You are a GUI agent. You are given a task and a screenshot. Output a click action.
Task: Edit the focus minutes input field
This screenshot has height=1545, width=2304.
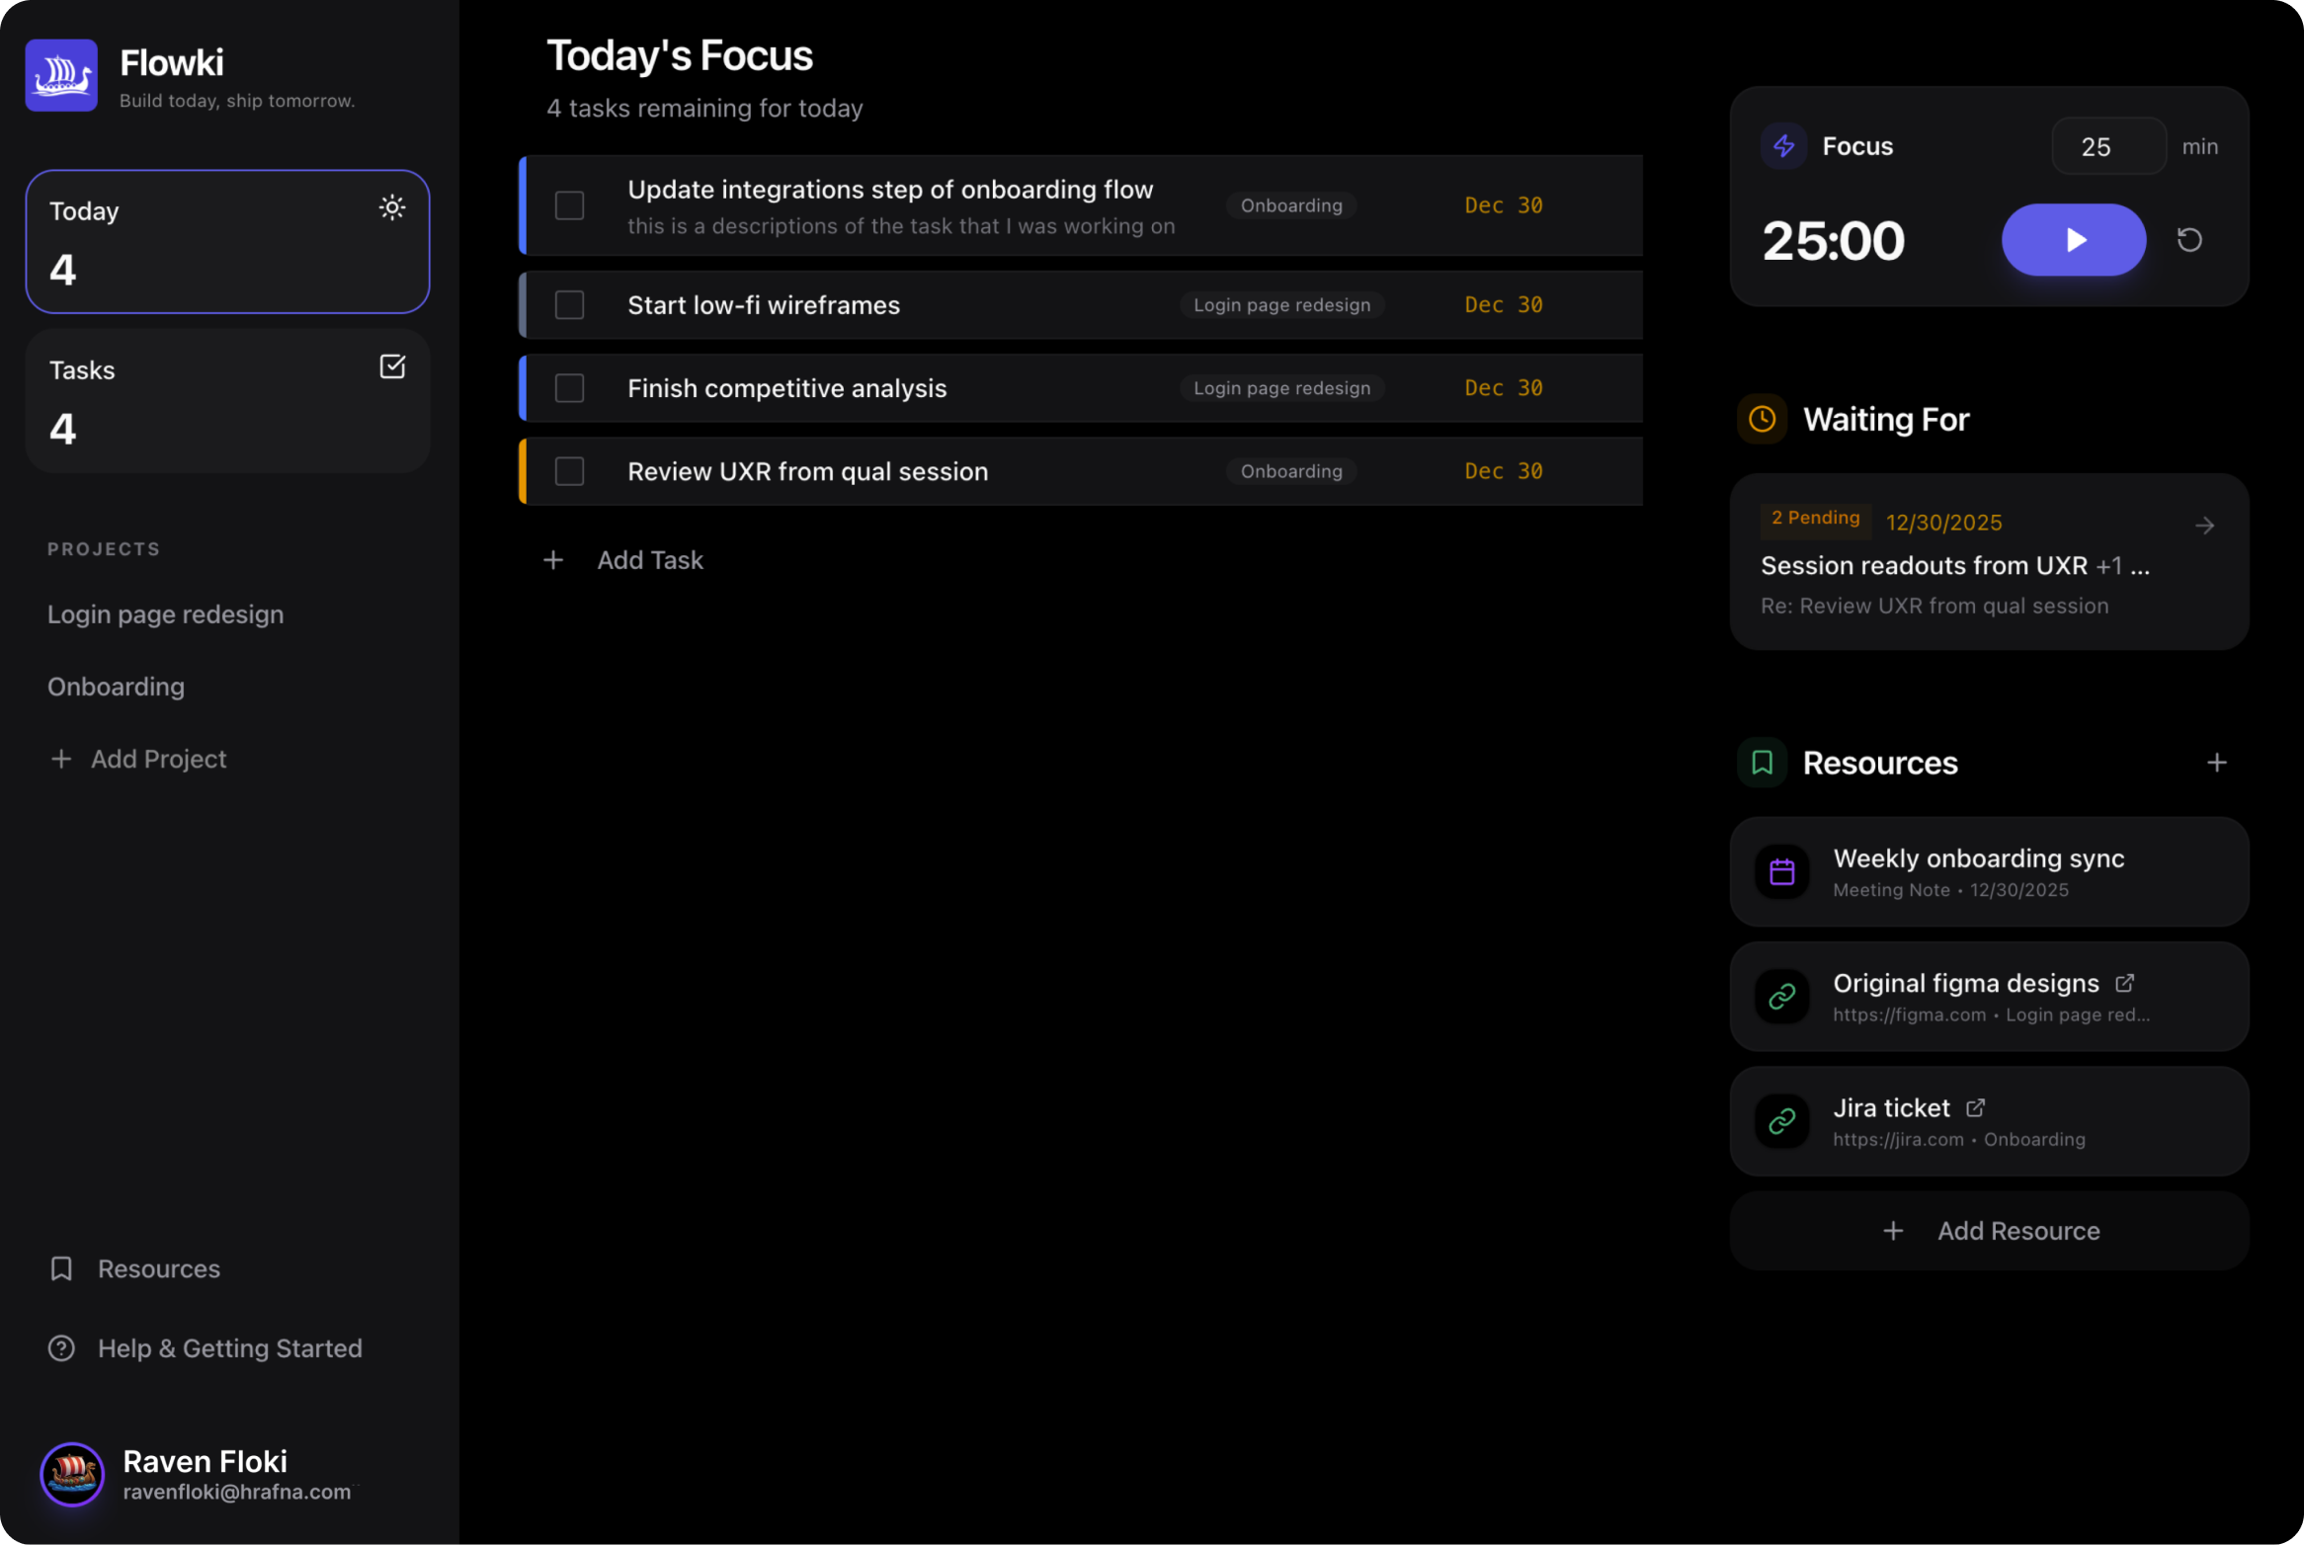[2107, 146]
